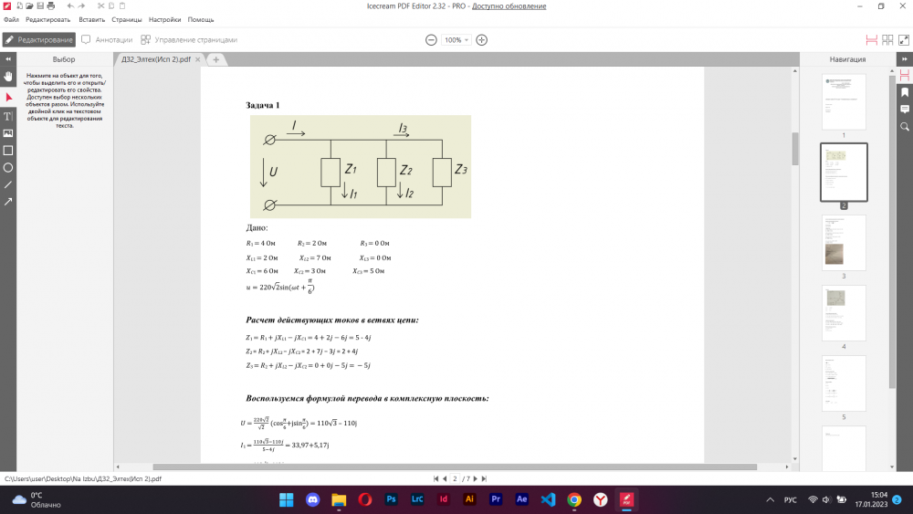Select the ДЗ2_Элтех(Исп 2).pdf tab
This screenshot has height=514, width=913.
pyautogui.click(x=155, y=59)
